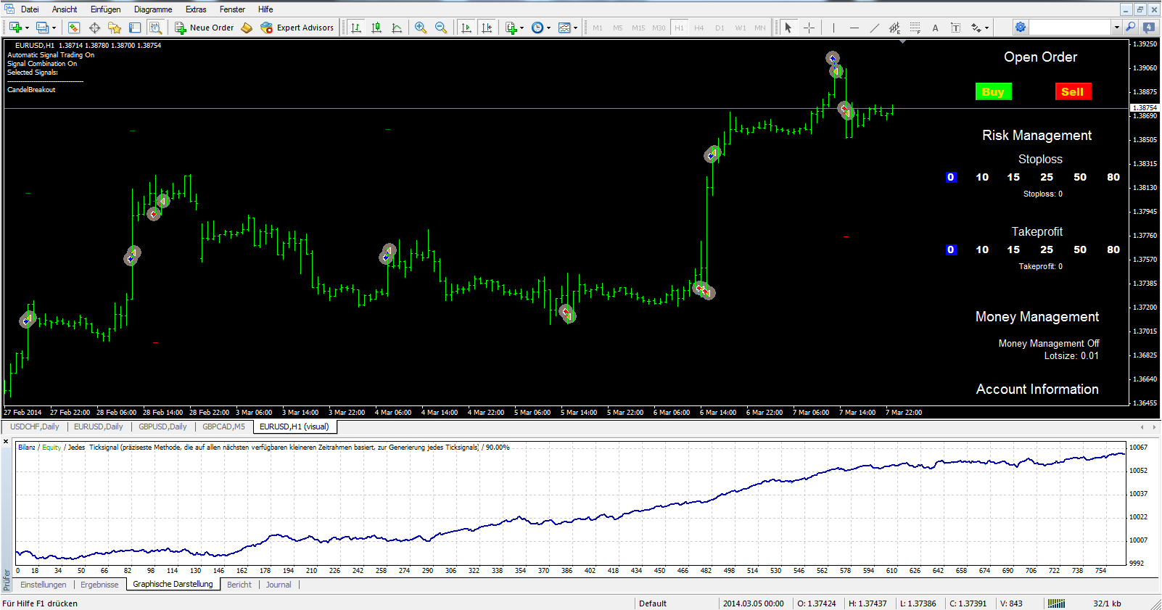Open the Datei menu
1162x610 pixels.
[x=30, y=9]
